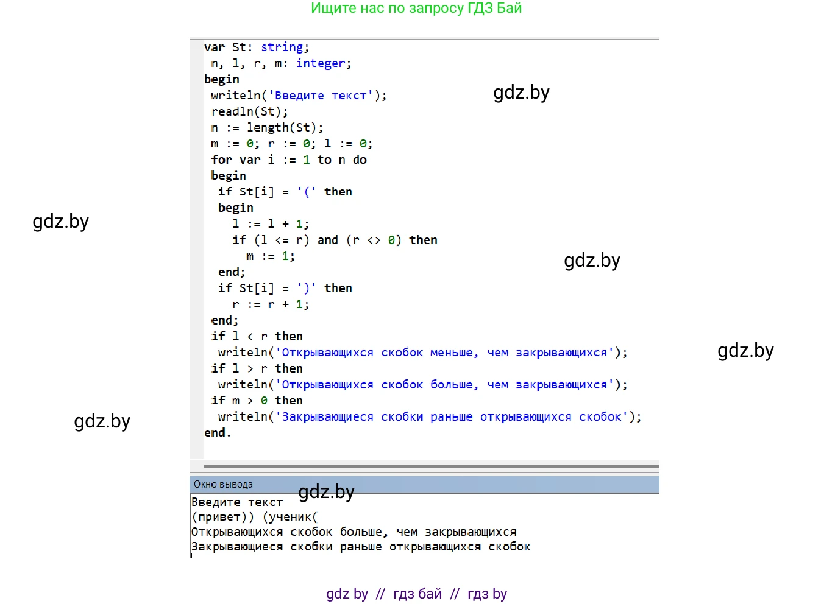Click the horizontal scrollbar under the code editor

[x=430, y=466]
